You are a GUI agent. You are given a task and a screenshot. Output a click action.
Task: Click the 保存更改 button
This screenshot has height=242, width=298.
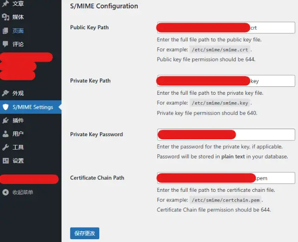click(84, 233)
